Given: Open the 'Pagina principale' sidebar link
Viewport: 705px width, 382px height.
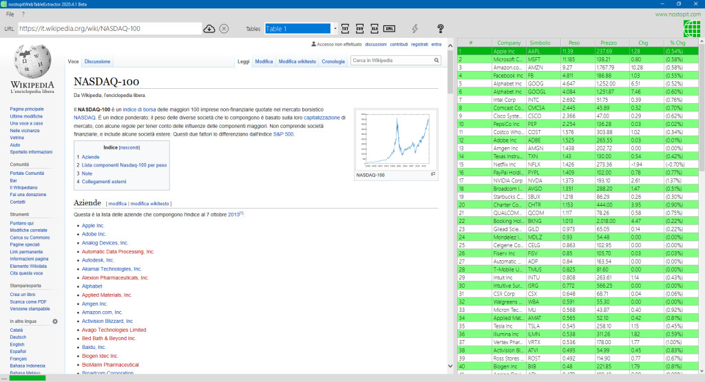Looking at the screenshot, I should tap(27, 109).
